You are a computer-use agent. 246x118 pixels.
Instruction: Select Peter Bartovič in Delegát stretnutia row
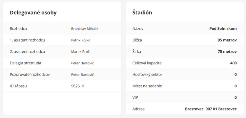[83, 63]
